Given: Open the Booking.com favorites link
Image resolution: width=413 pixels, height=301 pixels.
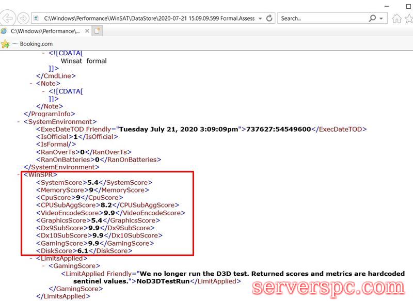Looking at the screenshot, I should coord(36,44).
